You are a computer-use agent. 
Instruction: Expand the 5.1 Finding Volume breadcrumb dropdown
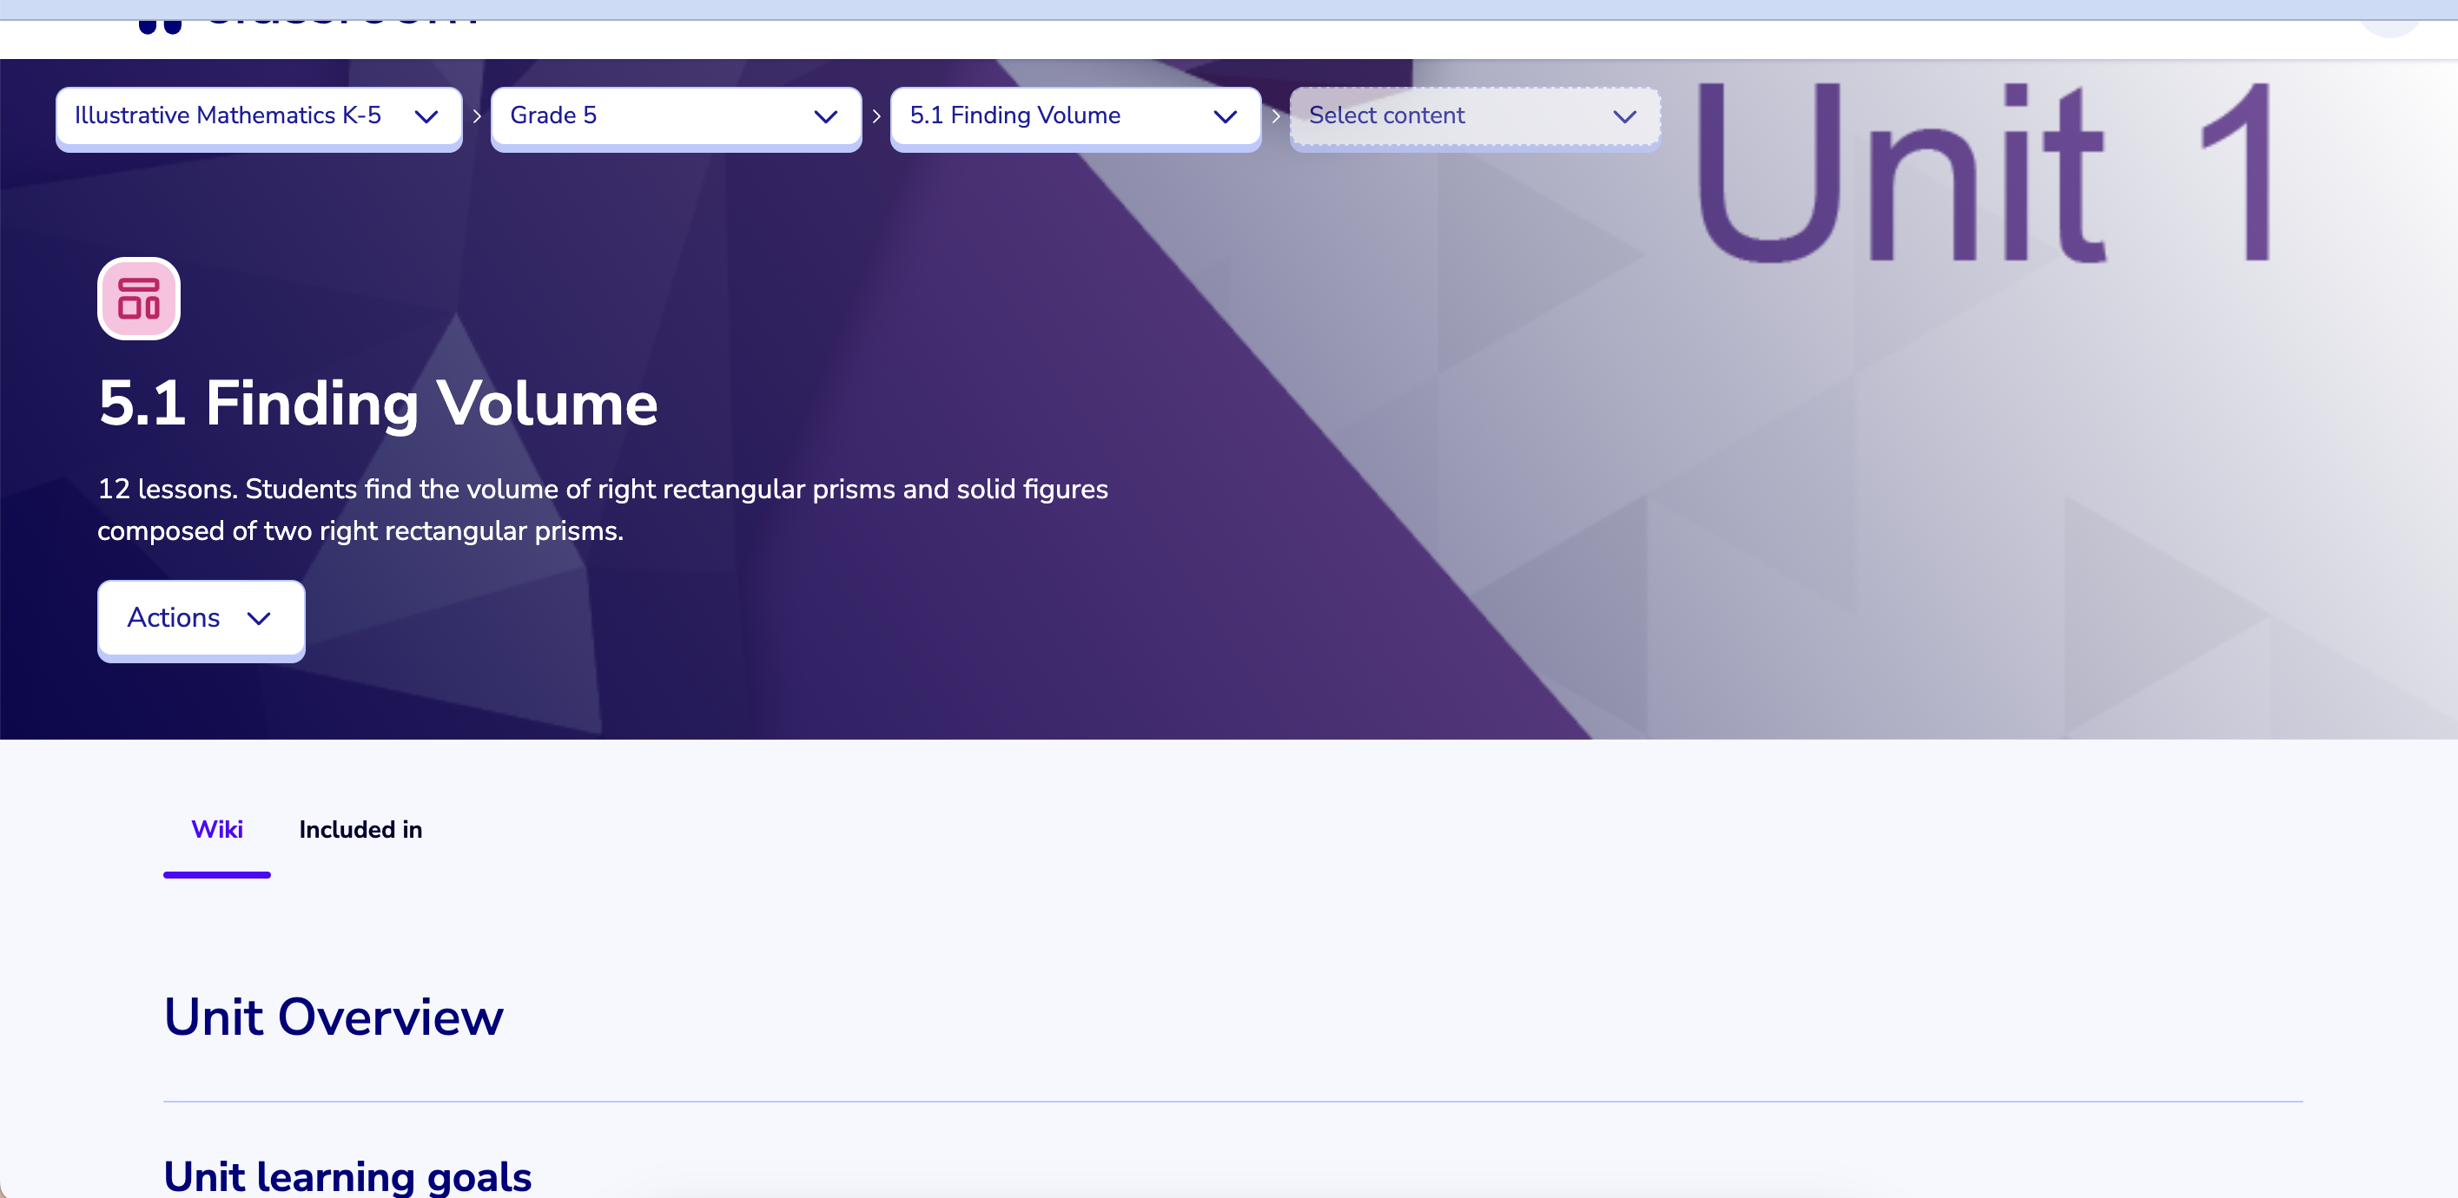[1074, 116]
